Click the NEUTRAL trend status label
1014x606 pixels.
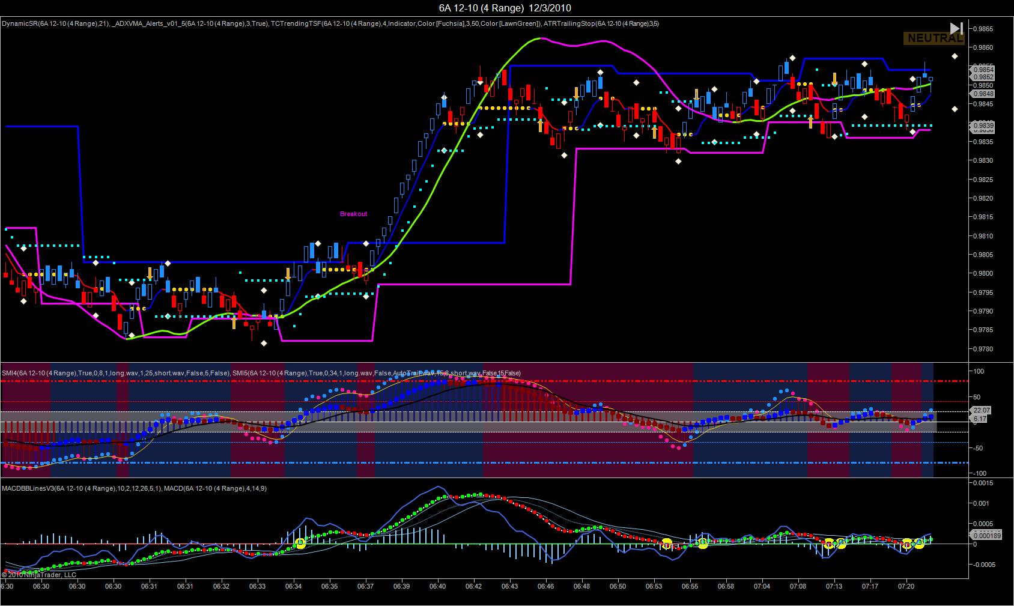(934, 38)
